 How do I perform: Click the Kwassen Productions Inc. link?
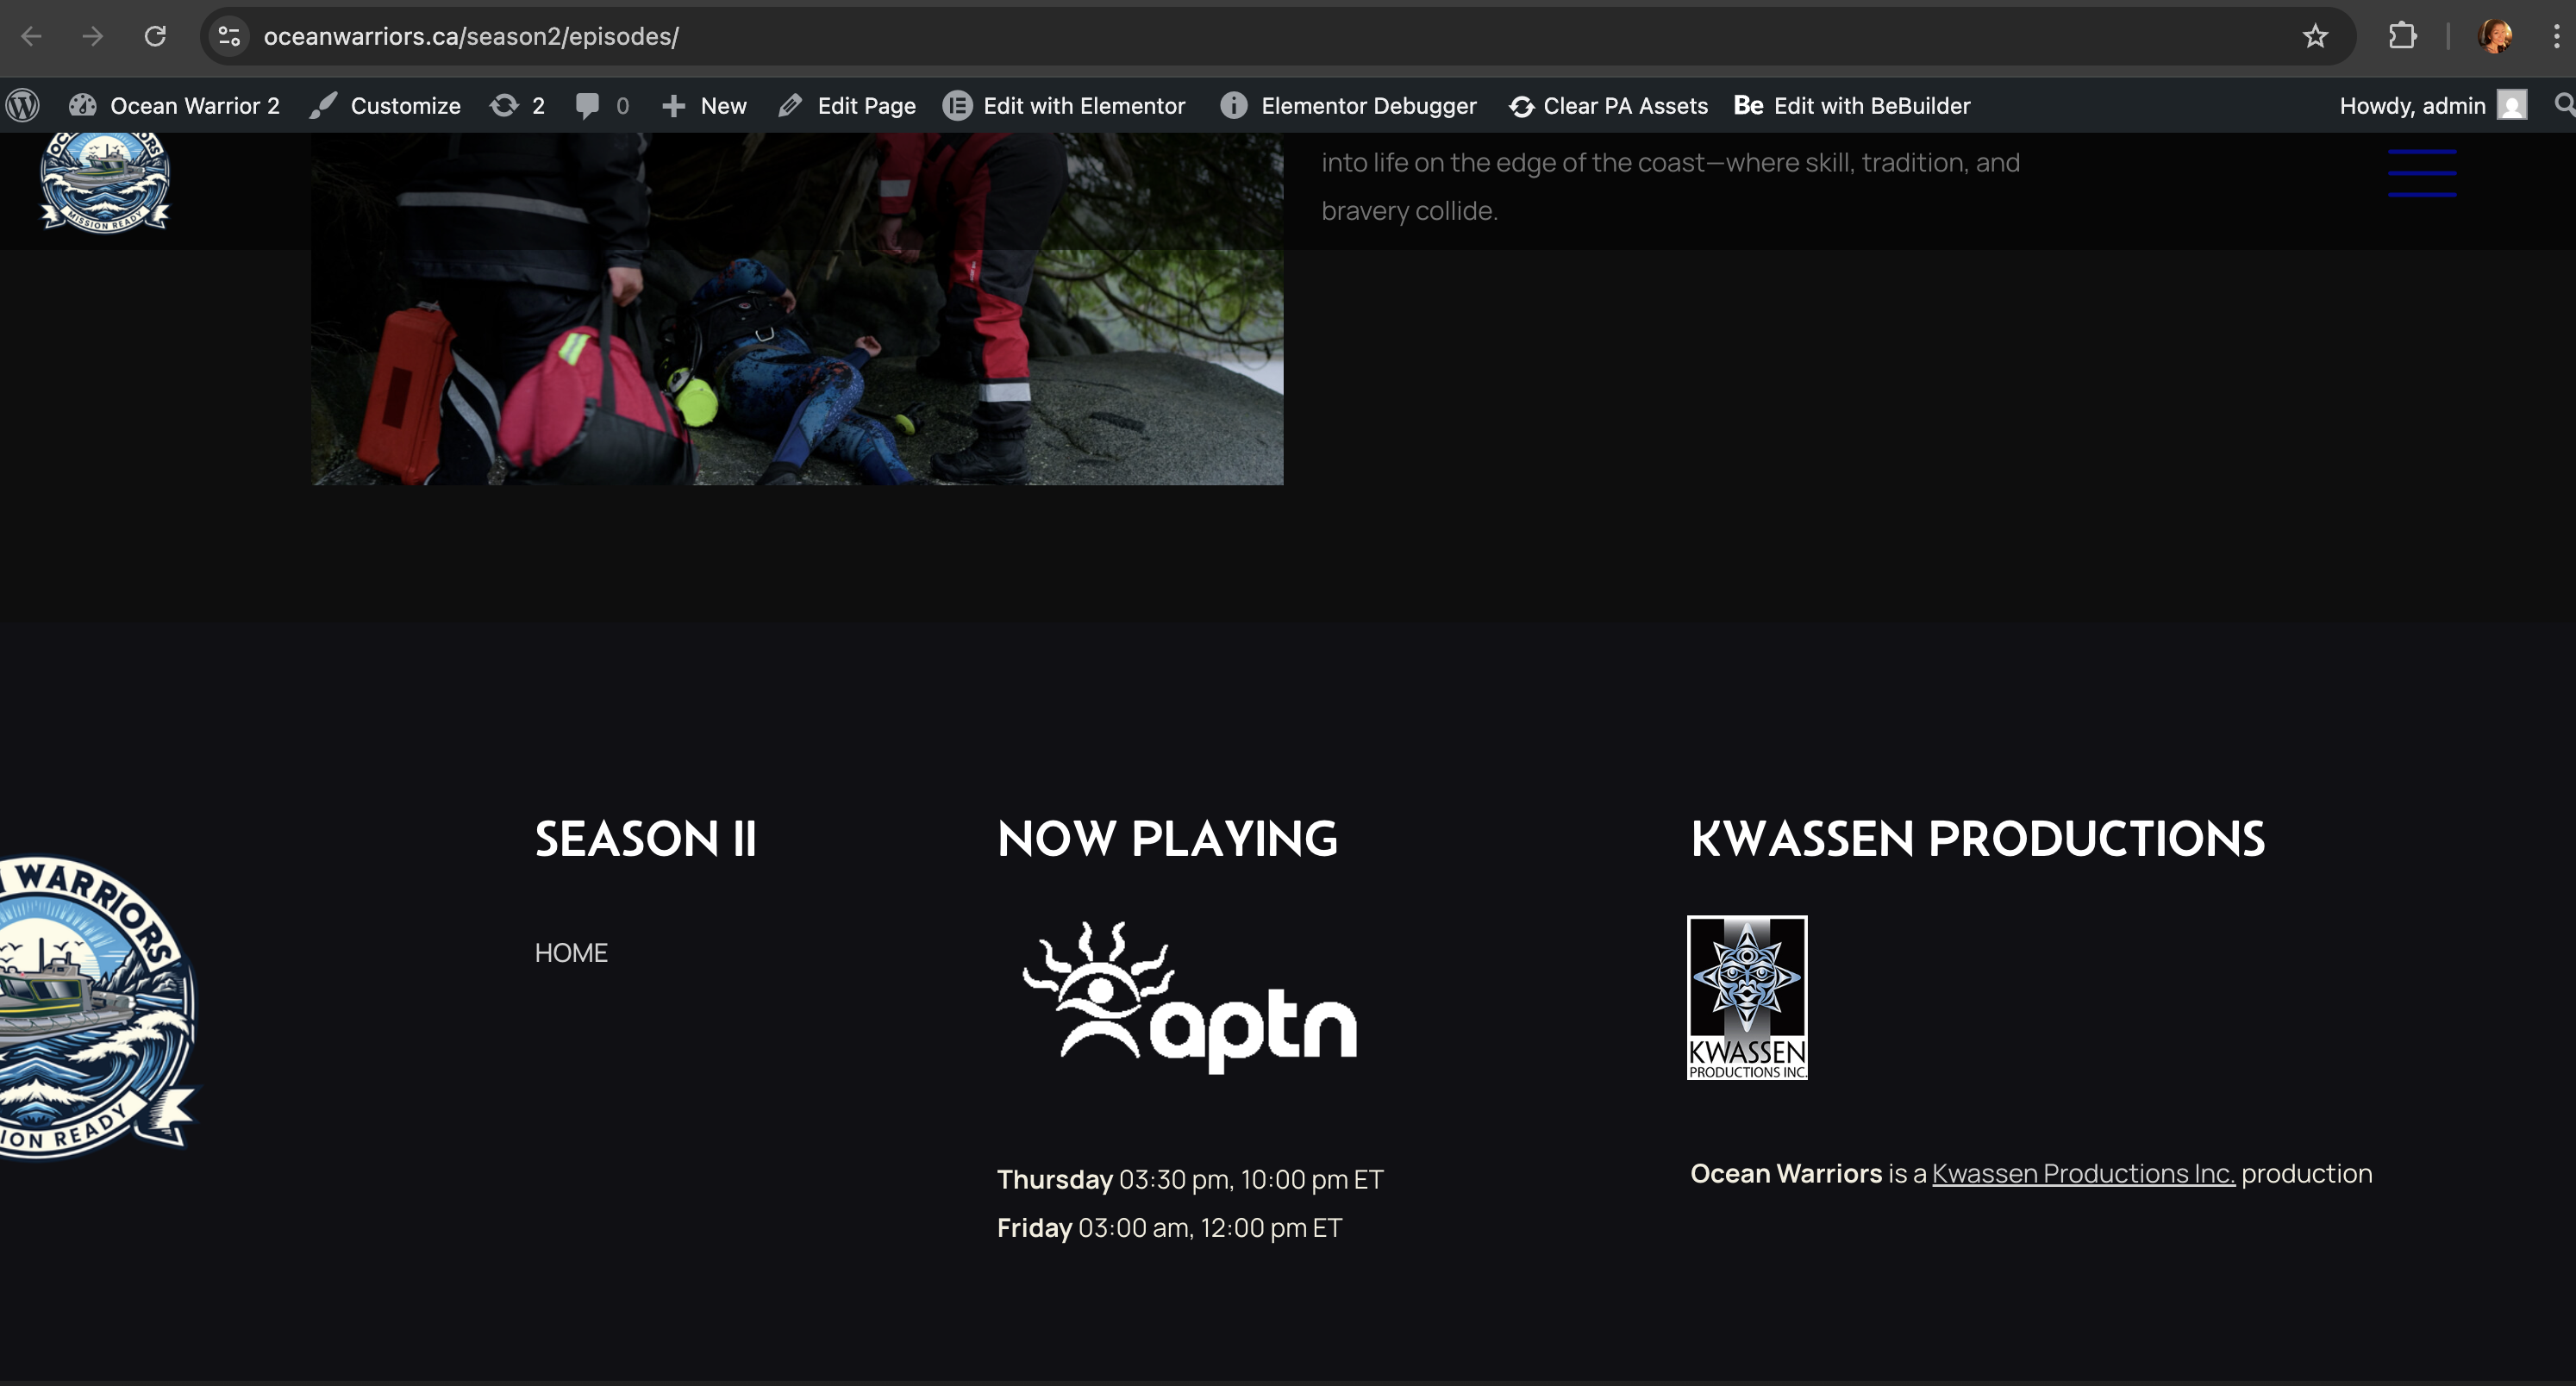click(x=2082, y=1173)
